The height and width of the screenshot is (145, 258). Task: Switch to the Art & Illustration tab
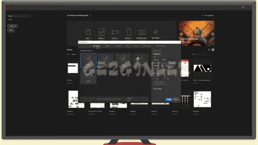click(x=161, y=46)
